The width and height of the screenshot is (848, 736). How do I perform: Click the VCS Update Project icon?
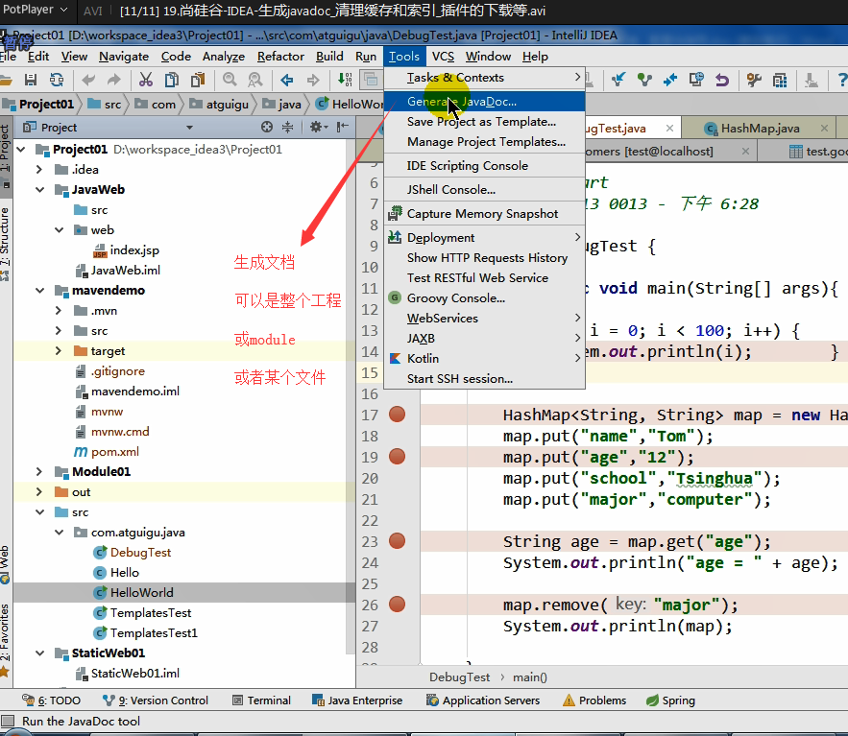[618, 80]
